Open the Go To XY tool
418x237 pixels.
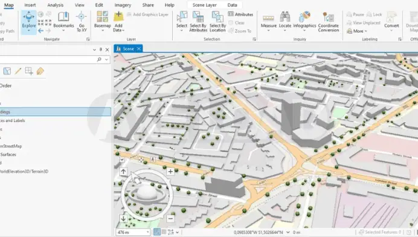coord(82,22)
